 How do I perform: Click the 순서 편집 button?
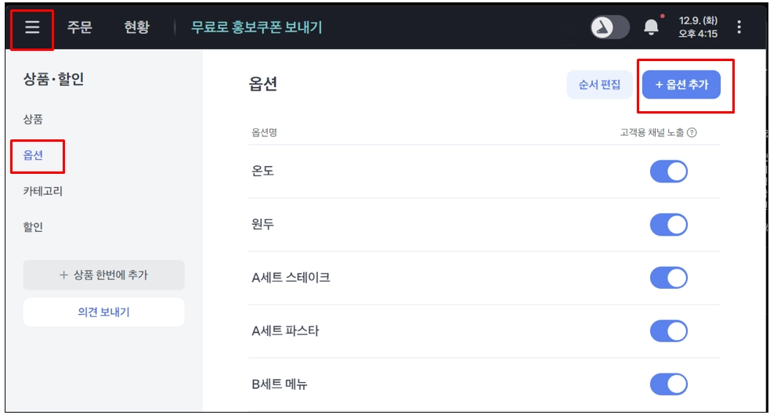pos(599,85)
